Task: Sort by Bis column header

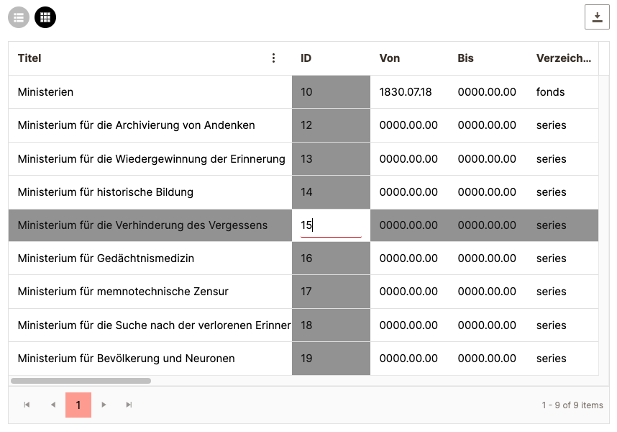Action: click(x=466, y=58)
